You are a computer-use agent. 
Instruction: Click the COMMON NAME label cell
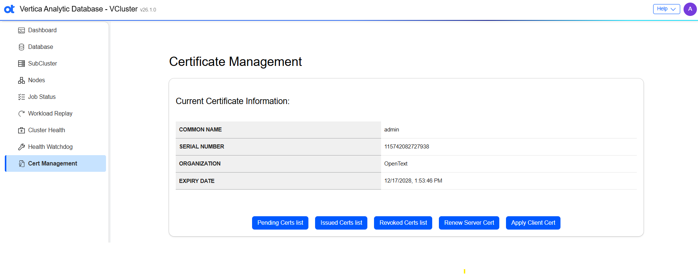pos(278,130)
